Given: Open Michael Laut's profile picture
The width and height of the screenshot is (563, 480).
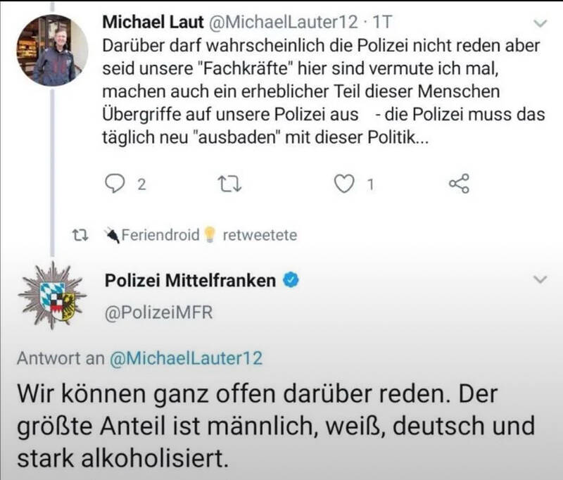Looking at the screenshot, I should point(52,49).
